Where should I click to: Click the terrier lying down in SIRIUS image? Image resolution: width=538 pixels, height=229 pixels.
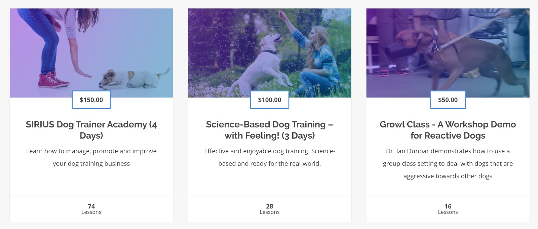[133, 79]
